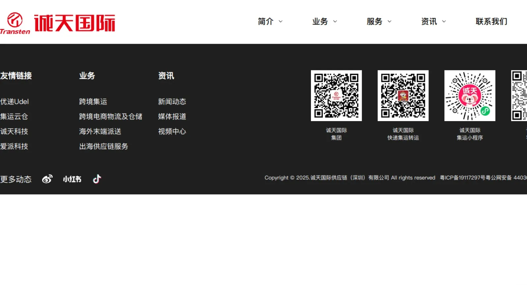Open the 视频中心 link

point(172,131)
